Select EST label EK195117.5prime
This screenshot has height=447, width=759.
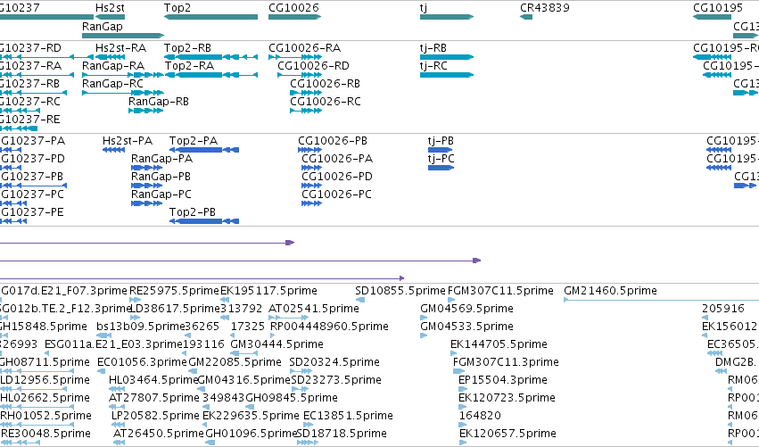[268, 291]
